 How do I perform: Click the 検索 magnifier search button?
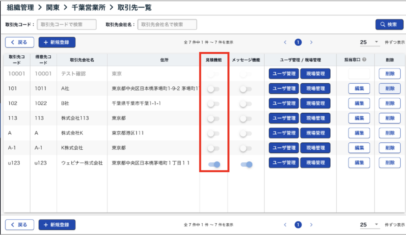point(389,24)
